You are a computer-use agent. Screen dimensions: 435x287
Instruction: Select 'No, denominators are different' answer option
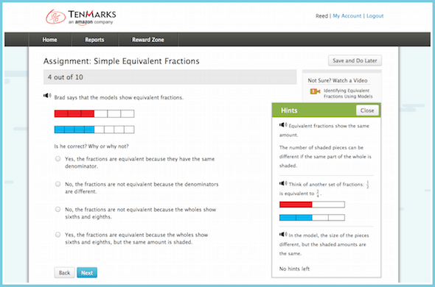pos(58,184)
